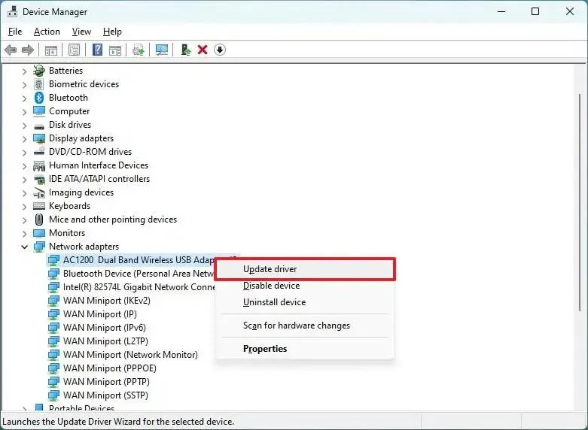Open the View menu
588x430 pixels.
(81, 32)
